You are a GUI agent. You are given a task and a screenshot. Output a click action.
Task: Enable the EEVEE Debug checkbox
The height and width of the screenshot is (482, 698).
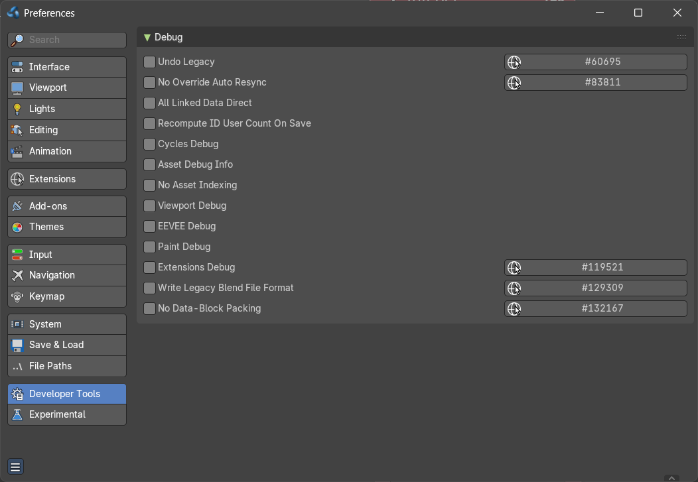point(149,226)
